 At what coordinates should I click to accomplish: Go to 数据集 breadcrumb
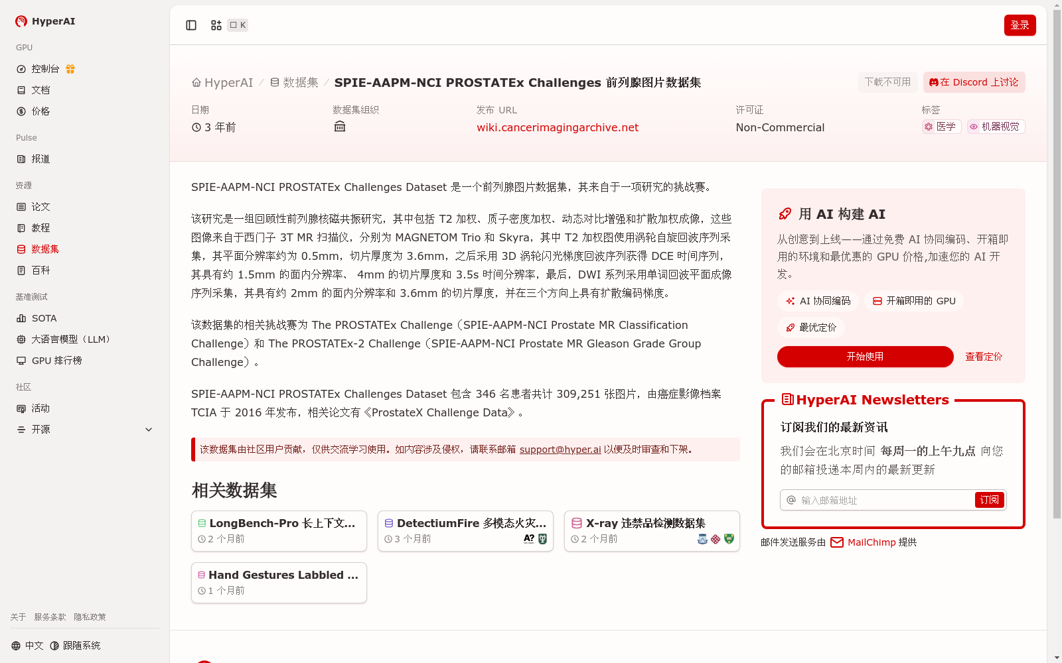[x=294, y=83]
